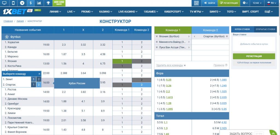Click the 1XBET logo
The height and width of the screenshot is (135, 280).
point(16,12)
